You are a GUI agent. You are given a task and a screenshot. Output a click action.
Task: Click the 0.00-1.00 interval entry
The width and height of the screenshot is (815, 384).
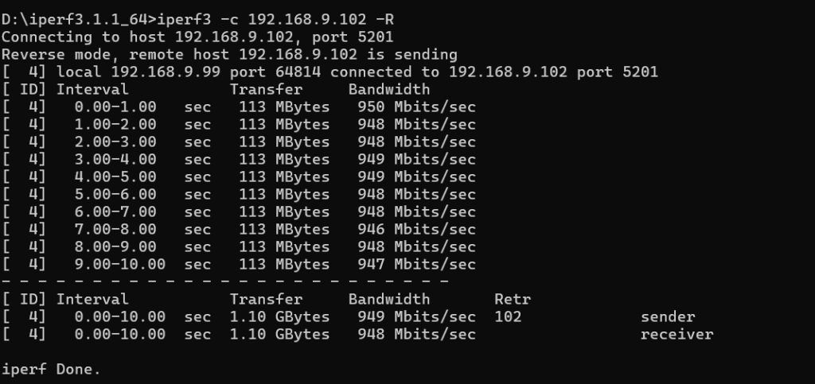(x=116, y=107)
